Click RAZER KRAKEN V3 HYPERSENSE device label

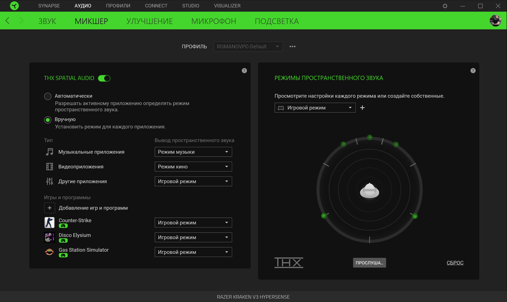click(253, 297)
